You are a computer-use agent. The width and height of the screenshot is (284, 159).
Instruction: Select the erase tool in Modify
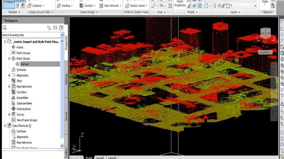pos(189,6)
